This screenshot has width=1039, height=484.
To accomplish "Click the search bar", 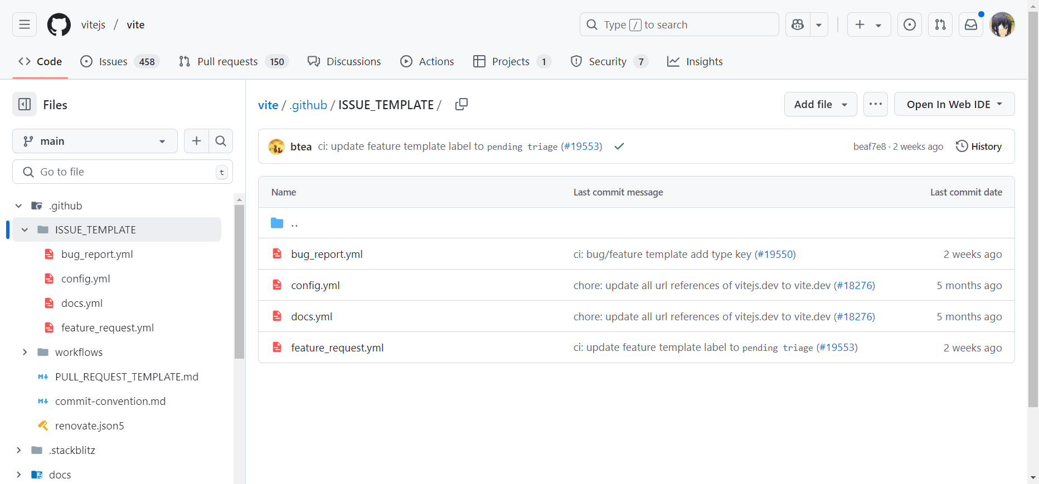I will tap(679, 25).
